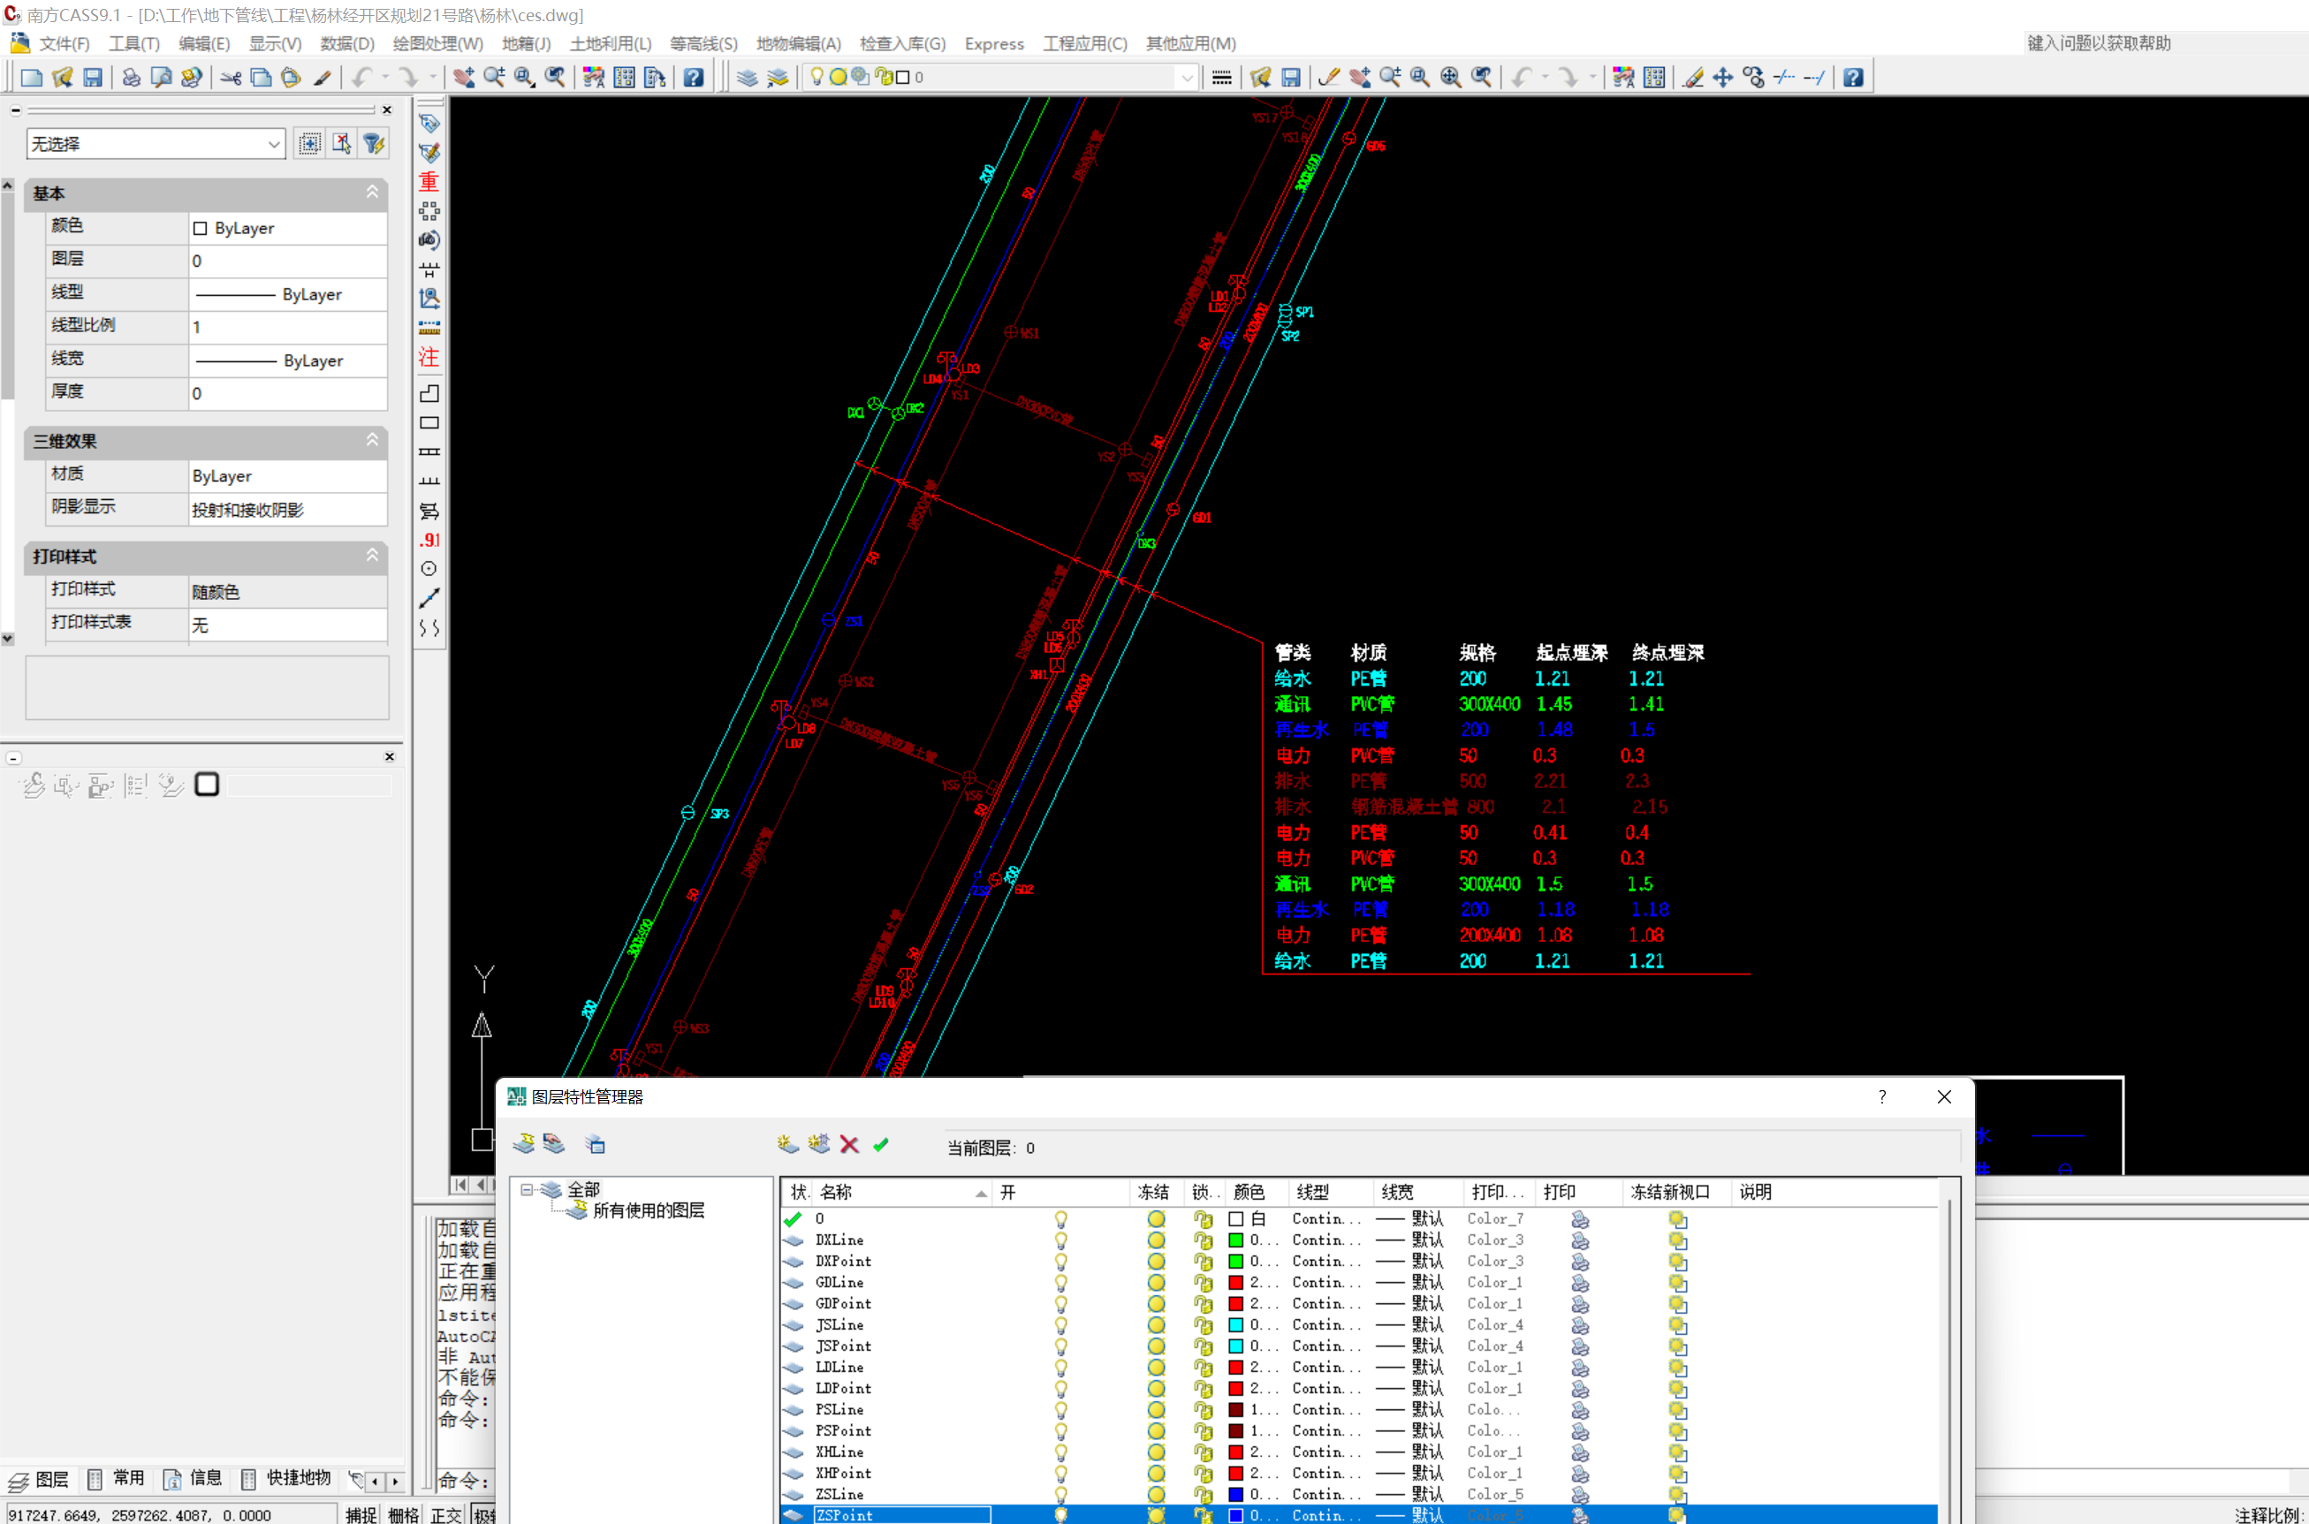The height and width of the screenshot is (1524, 2309).
Task: Open the undo history dropdown arrow in left toolbar
Action: [x=386, y=78]
